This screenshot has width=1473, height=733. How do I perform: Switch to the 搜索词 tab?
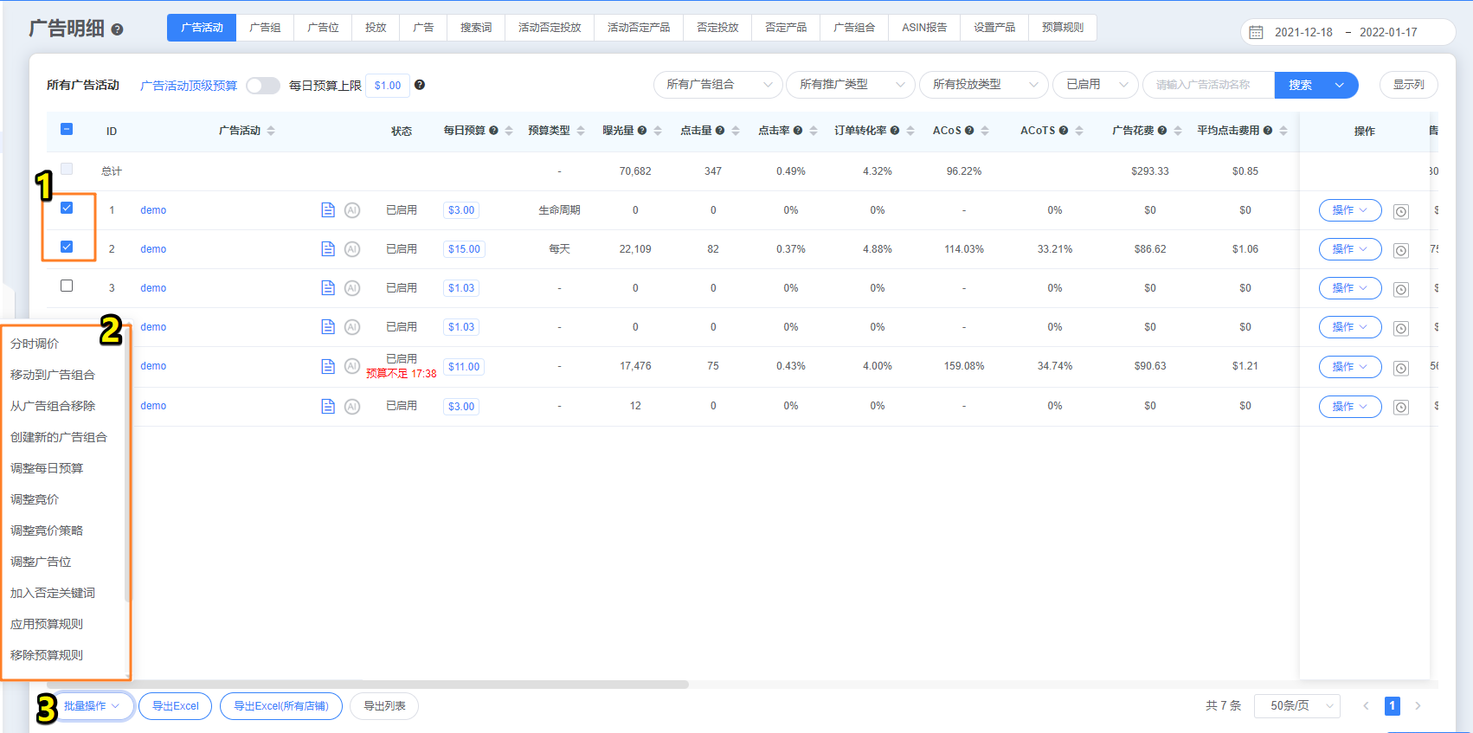[x=476, y=28]
